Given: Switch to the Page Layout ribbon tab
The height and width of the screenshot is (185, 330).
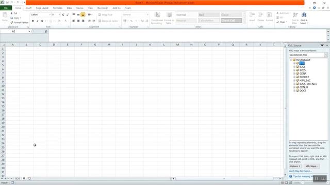Looking at the screenshot, I should click(42, 8).
